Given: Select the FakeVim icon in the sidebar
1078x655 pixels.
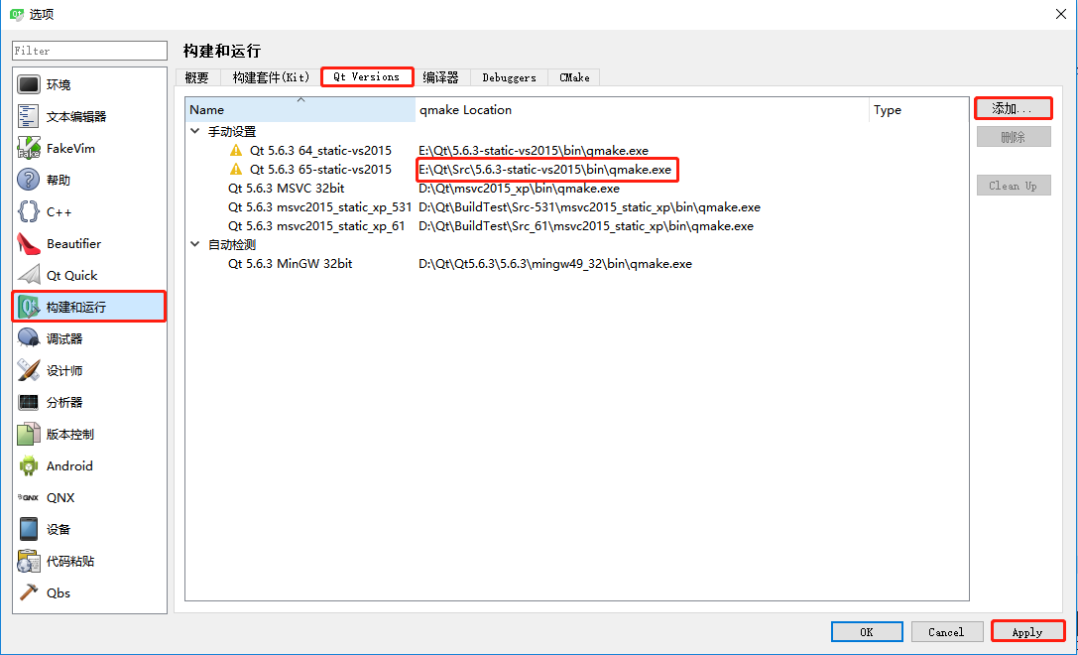Looking at the screenshot, I should 29,148.
